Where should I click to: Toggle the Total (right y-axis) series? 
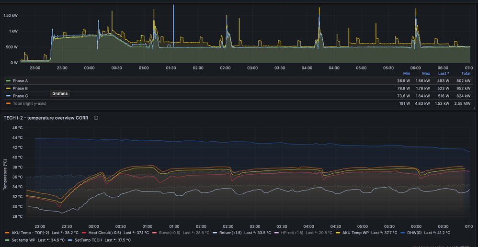(x=30, y=103)
